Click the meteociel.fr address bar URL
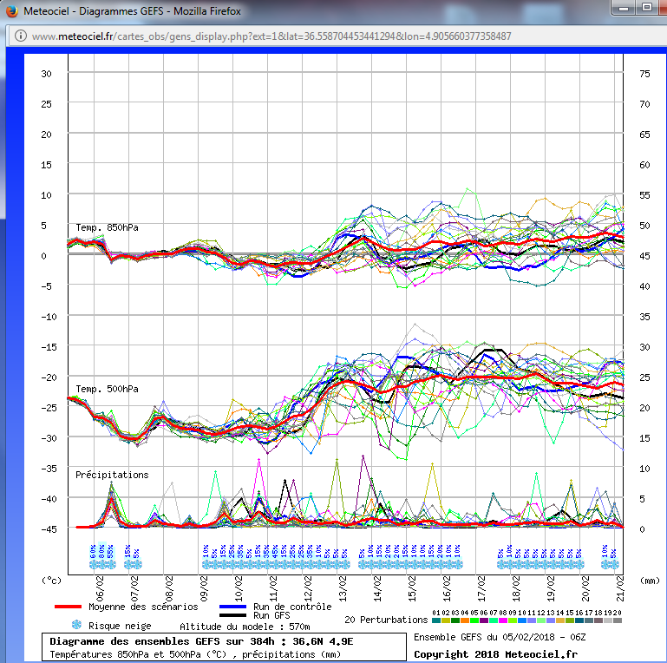The width and height of the screenshot is (667, 663). (271, 36)
